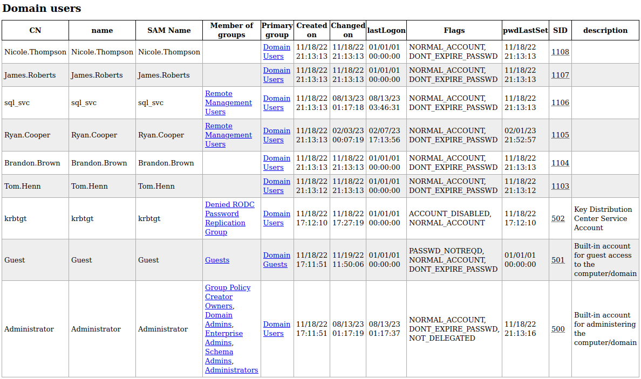Open the Schema Admins group link
Viewport: 641px width, 379px height.
click(x=219, y=356)
